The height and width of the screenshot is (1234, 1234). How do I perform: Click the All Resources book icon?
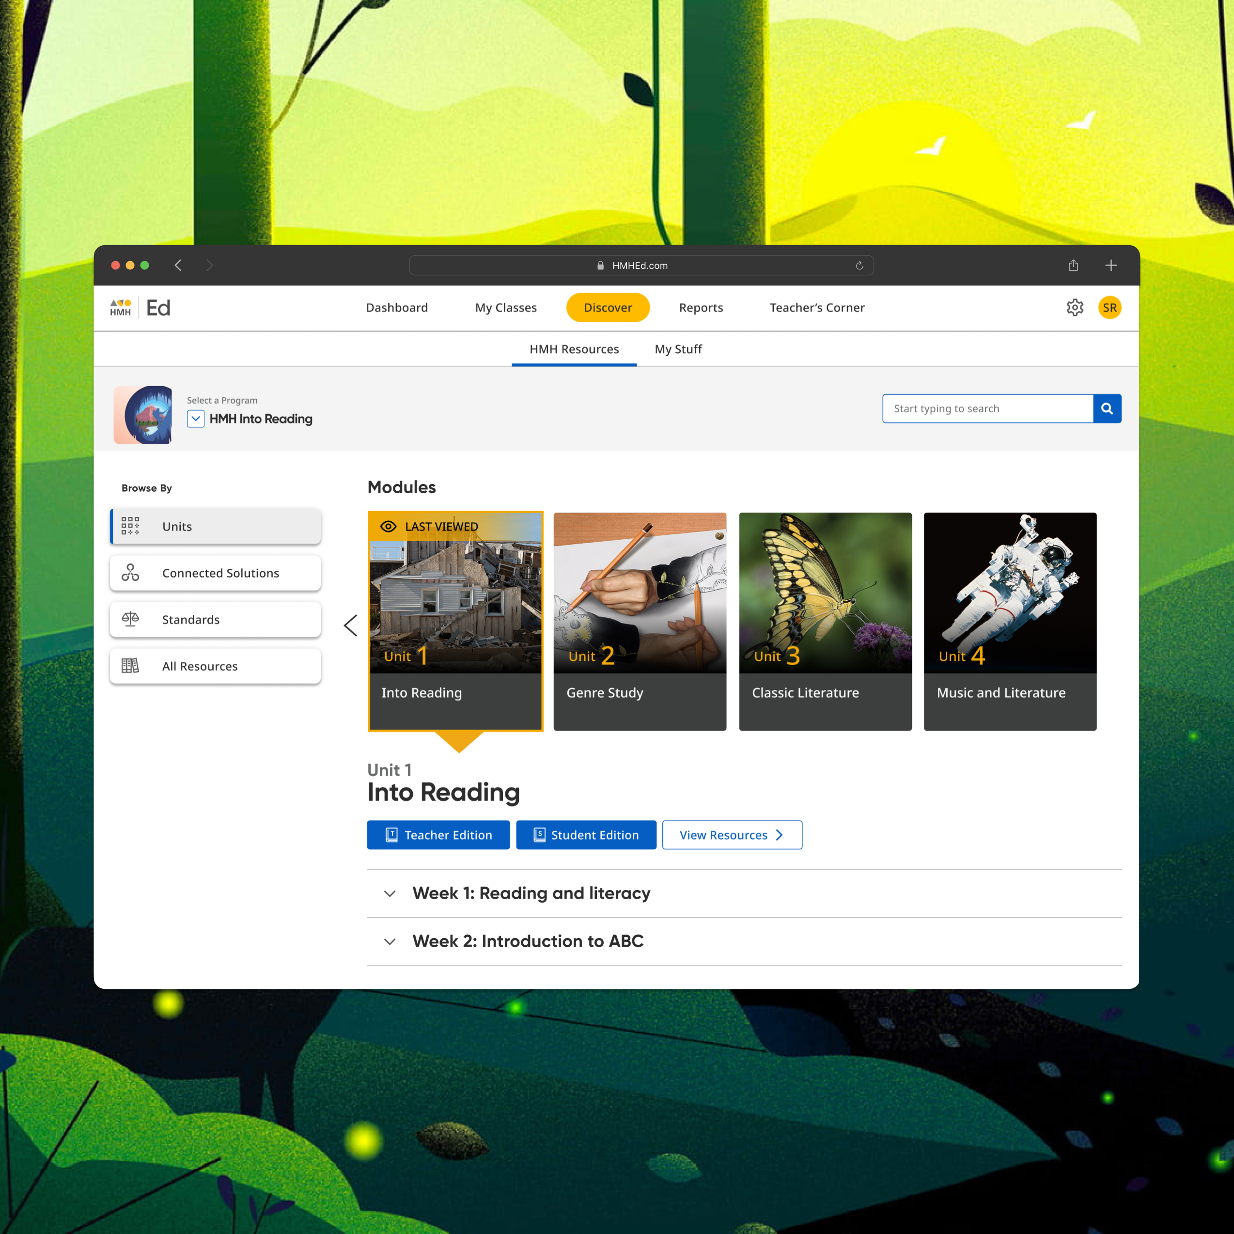tap(130, 666)
